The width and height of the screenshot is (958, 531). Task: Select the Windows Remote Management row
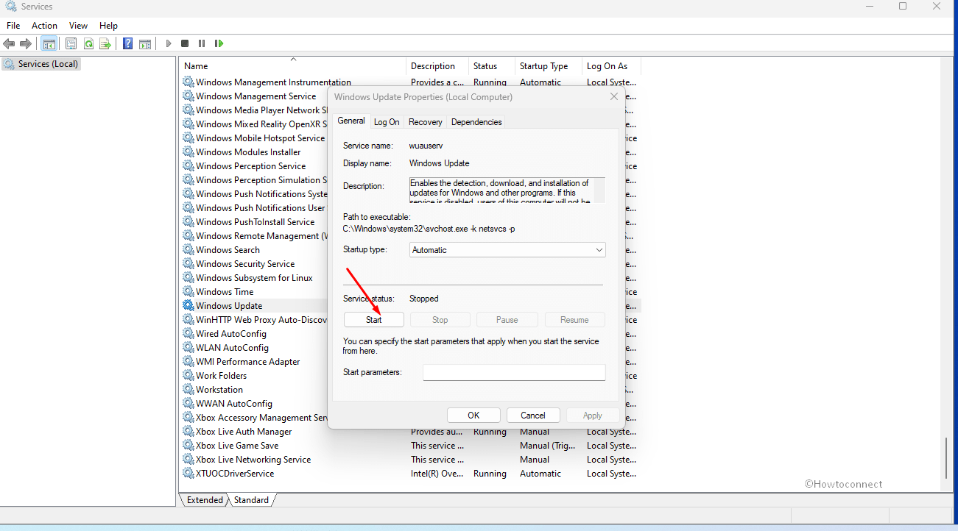click(x=256, y=236)
